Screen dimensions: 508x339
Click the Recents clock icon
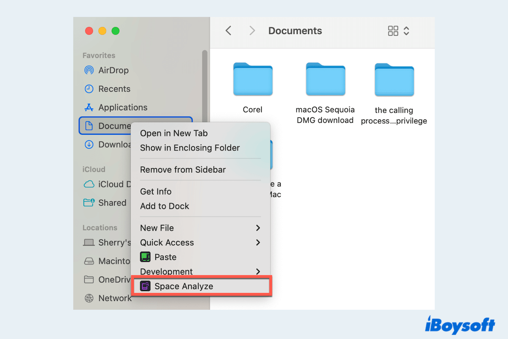89,89
